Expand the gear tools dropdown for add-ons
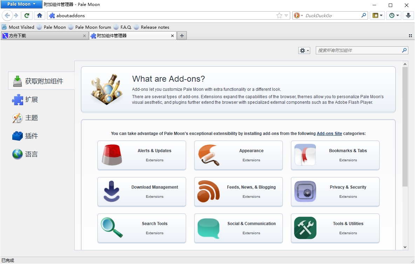 tap(304, 50)
